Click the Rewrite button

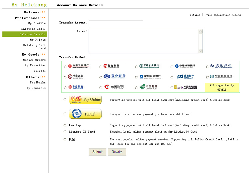117,152
